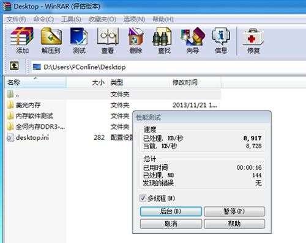This screenshot has width=306, height=243.
Task: Go up one folder level arrow icon
Action: (14, 66)
